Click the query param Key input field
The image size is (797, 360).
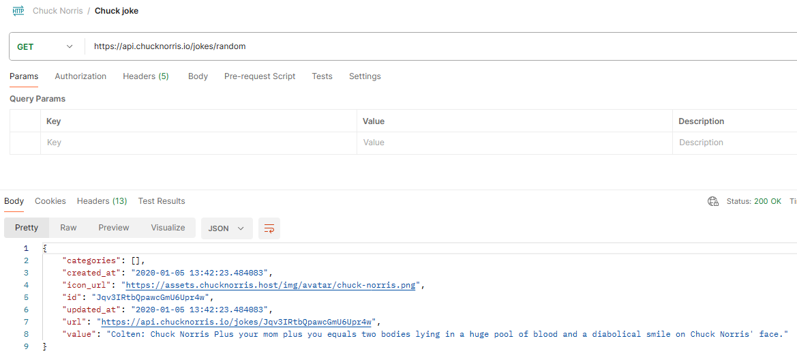click(x=199, y=143)
